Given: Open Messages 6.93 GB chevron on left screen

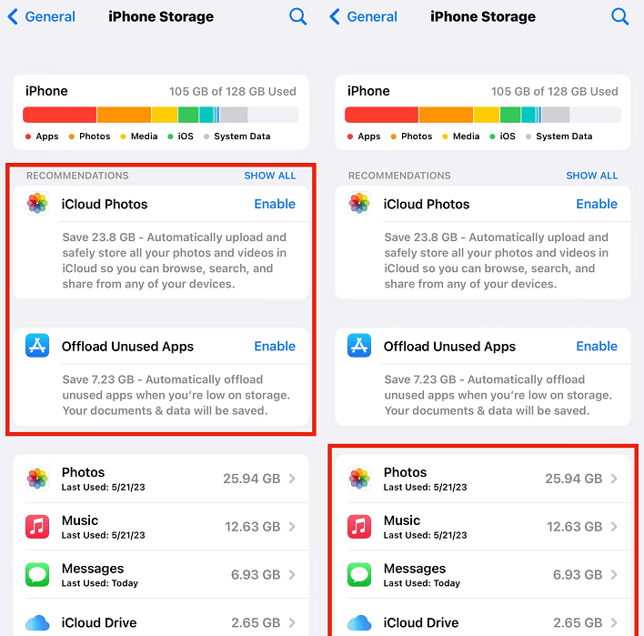Looking at the screenshot, I should pos(292,575).
